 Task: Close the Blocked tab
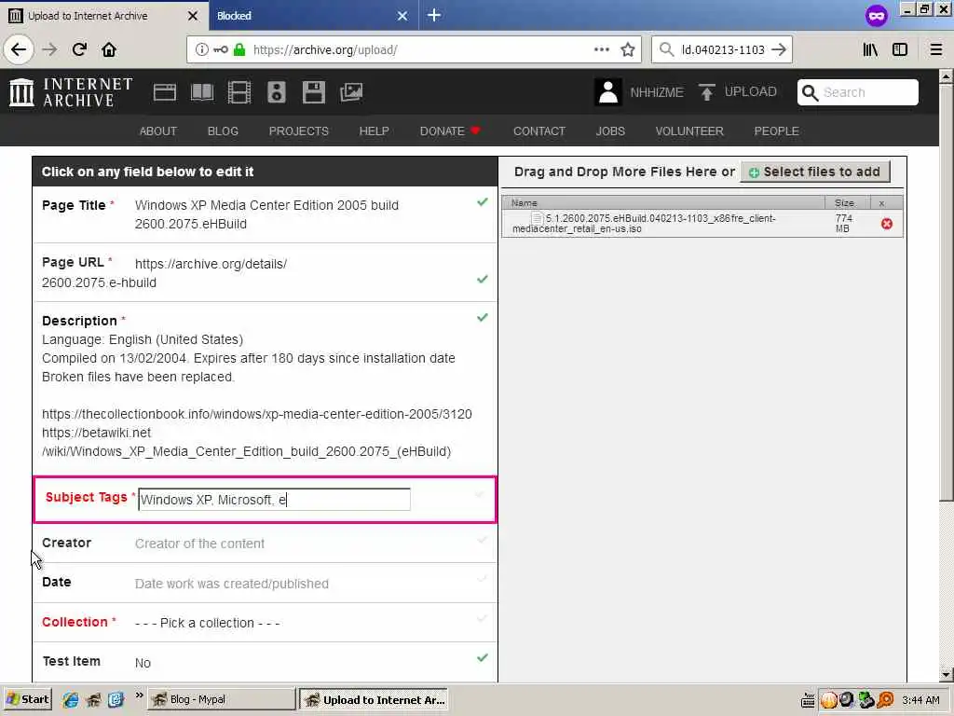[402, 16]
